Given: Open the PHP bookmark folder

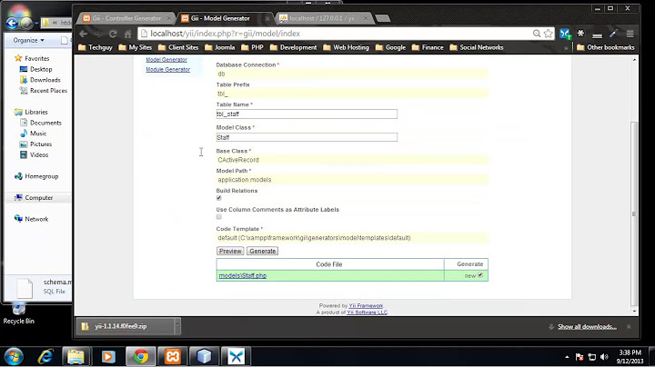Looking at the screenshot, I should 252,47.
